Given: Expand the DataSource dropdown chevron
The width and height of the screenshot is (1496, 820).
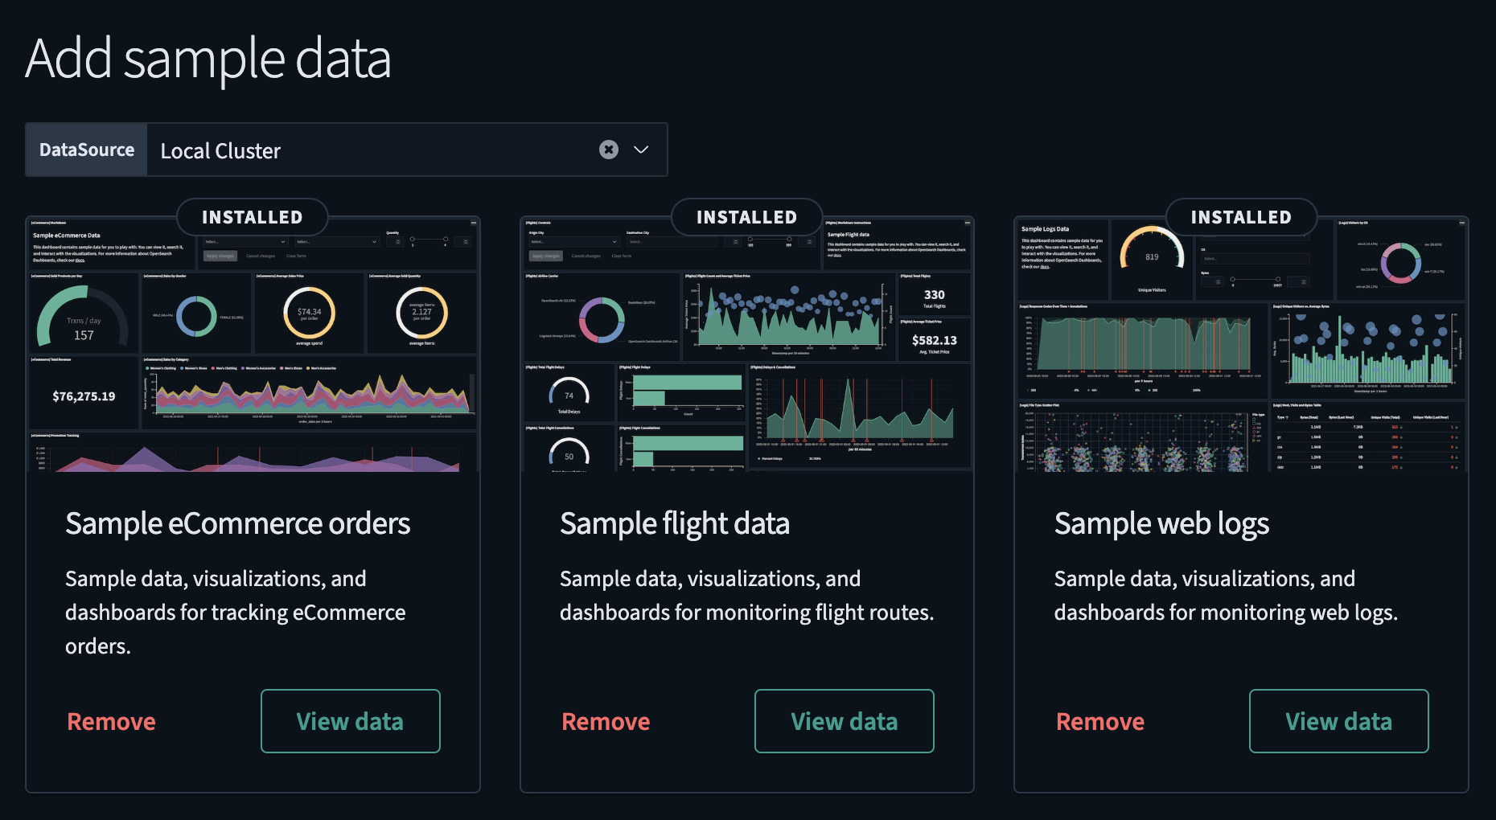Looking at the screenshot, I should (641, 150).
